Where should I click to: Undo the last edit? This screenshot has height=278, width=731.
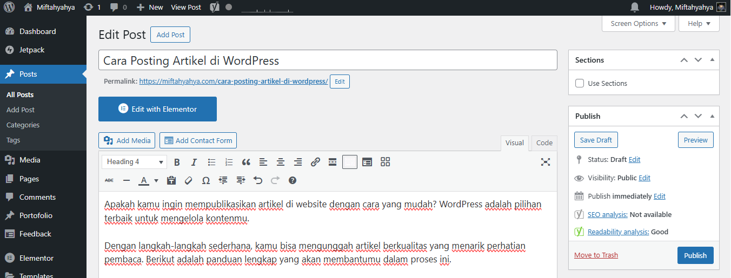pos(258,180)
